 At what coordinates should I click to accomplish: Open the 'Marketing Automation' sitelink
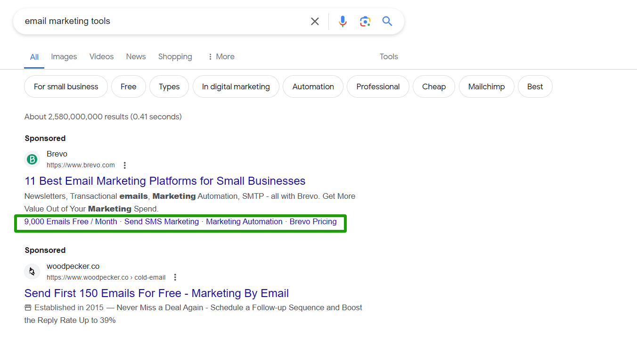tap(244, 221)
